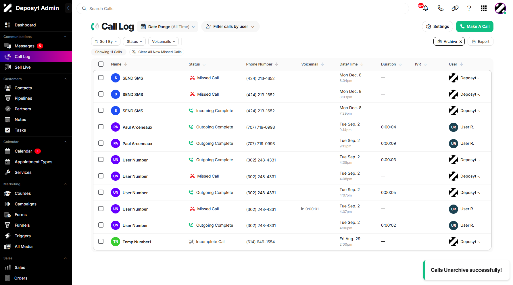
Task: Sort by the Duration column arrow
Action: (x=400, y=64)
